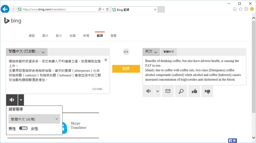Click the Bing logo
Viewport: 256px width, 143px height.
[x=13, y=21]
